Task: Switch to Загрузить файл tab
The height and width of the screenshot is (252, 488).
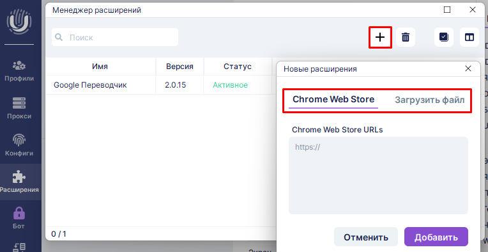Action: click(x=429, y=100)
